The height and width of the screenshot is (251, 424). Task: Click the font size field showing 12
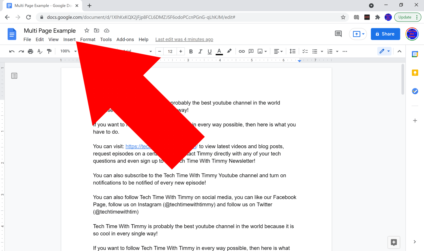(x=170, y=51)
